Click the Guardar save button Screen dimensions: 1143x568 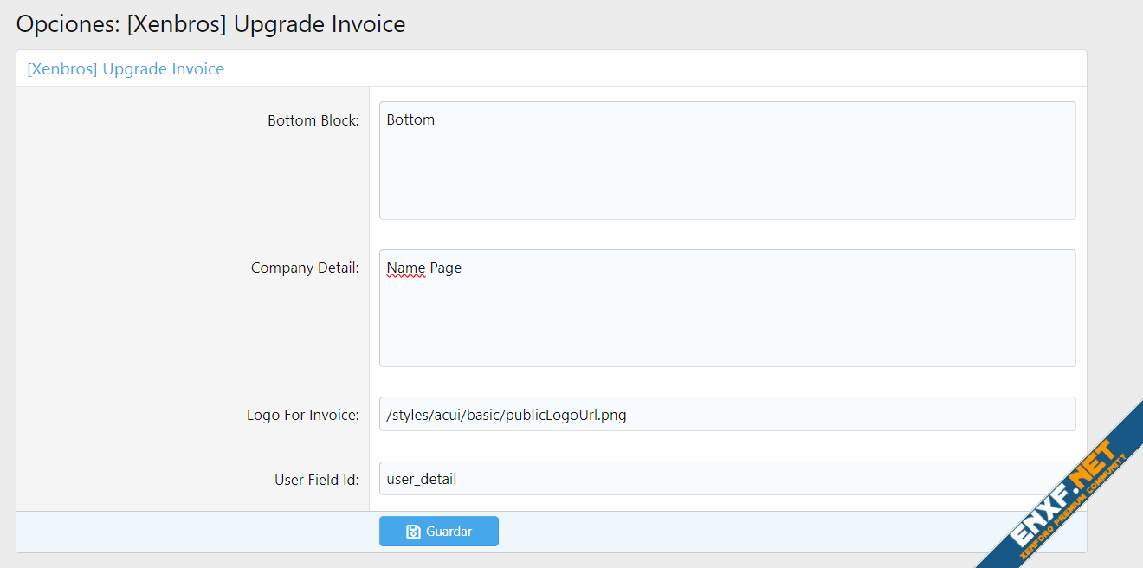point(438,532)
